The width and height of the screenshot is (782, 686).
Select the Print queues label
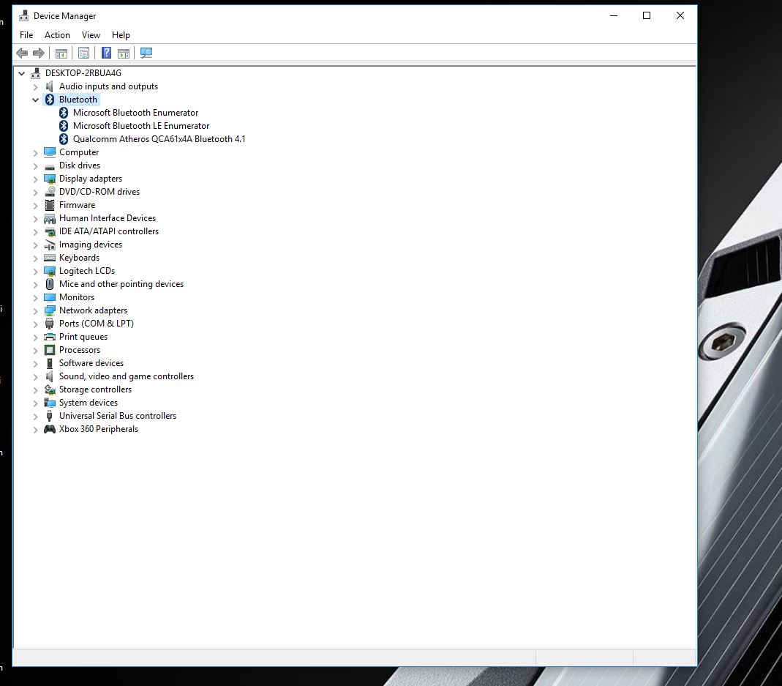click(x=83, y=337)
